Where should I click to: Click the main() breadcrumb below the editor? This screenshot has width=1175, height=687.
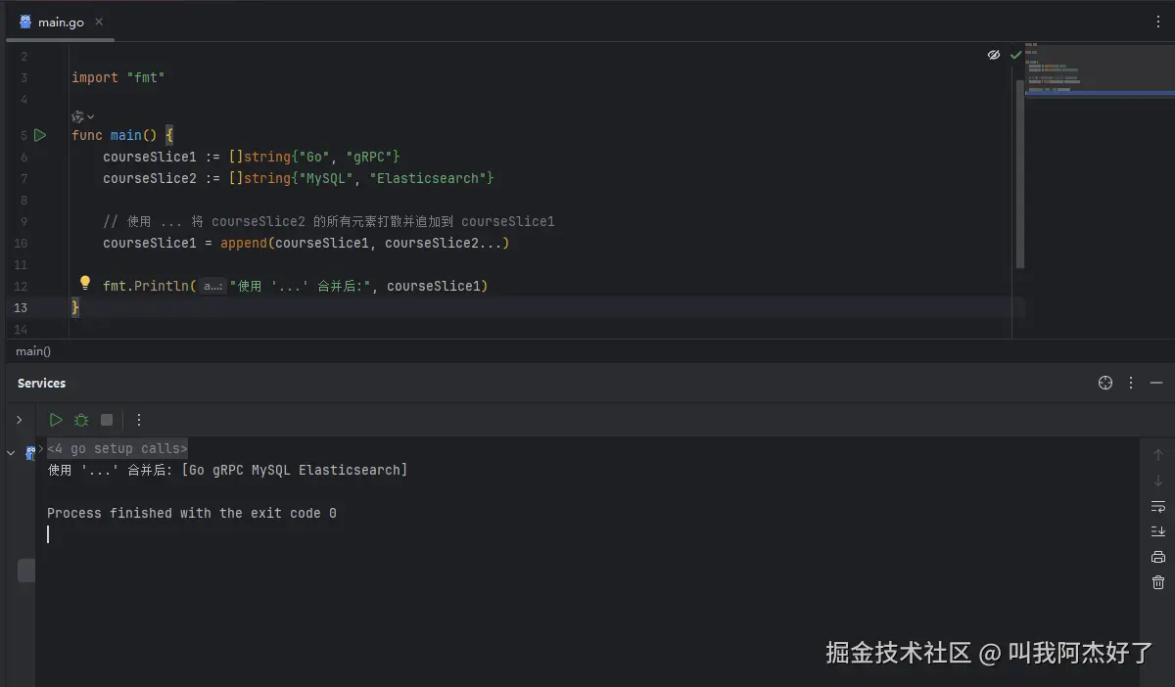tap(33, 350)
